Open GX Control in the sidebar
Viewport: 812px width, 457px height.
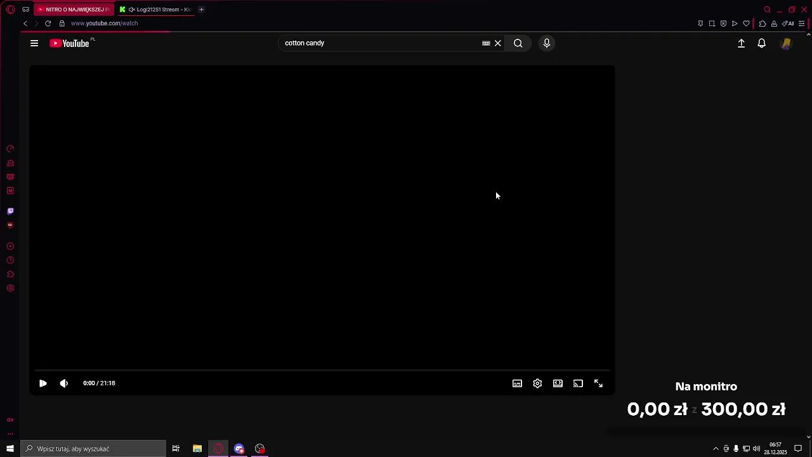coord(10,149)
